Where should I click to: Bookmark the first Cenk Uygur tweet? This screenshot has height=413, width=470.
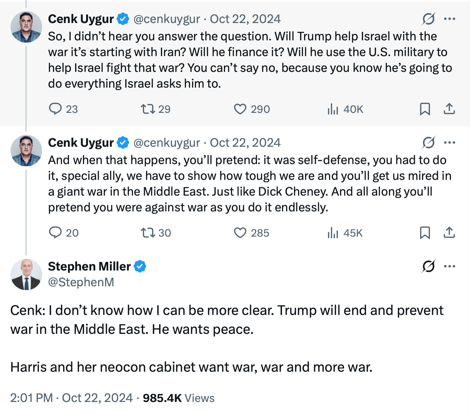pos(425,109)
